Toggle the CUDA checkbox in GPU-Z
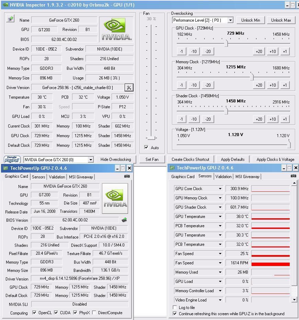The image size is (299, 320). [x=56, y=312]
